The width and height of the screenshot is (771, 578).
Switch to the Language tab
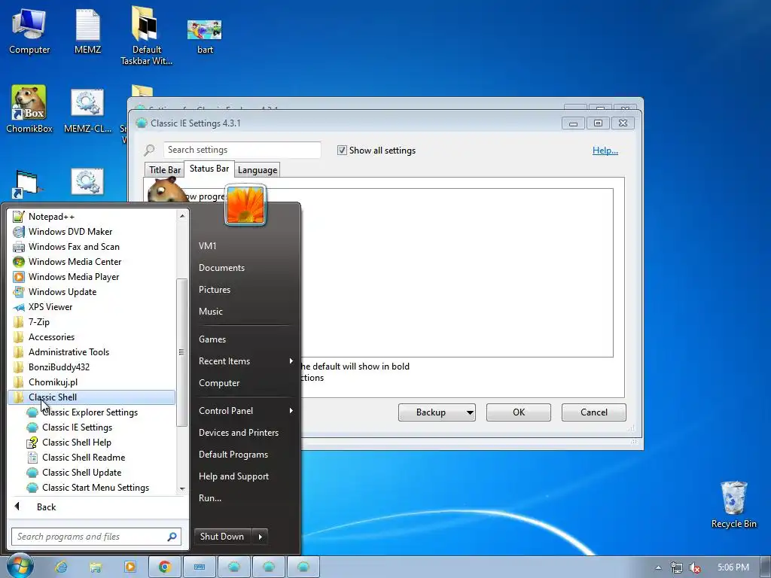point(258,169)
